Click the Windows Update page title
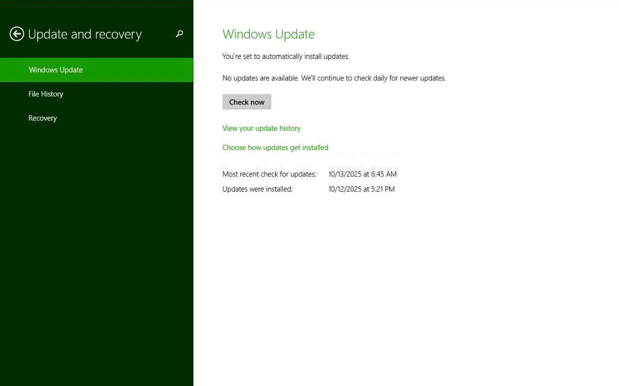This screenshot has width=619, height=386. pos(268,34)
